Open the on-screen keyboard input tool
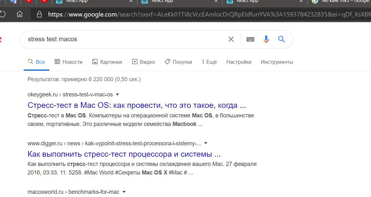This screenshot has width=371, height=197. [x=250, y=39]
